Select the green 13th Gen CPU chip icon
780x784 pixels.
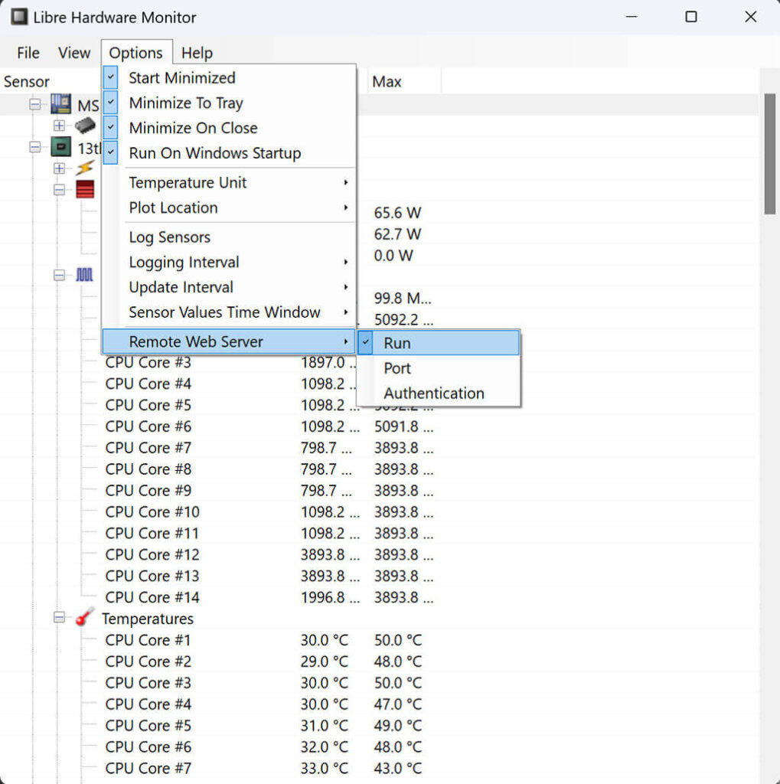60,147
